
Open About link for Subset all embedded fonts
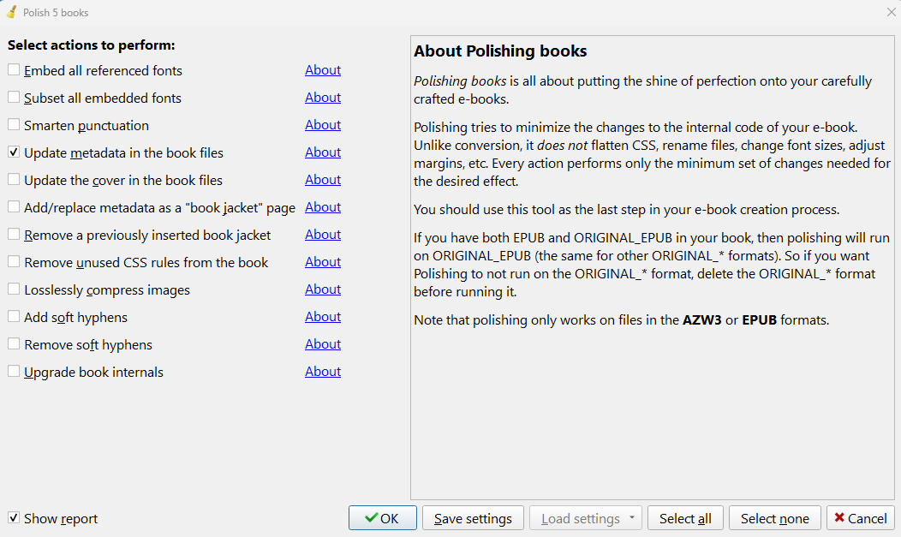click(x=323, y=98)
